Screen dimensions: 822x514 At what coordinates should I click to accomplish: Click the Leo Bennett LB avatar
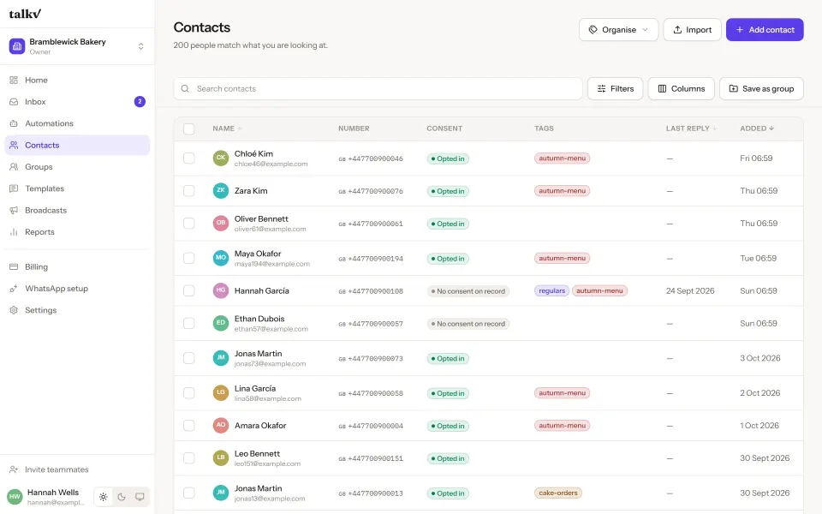pos(221,457)
